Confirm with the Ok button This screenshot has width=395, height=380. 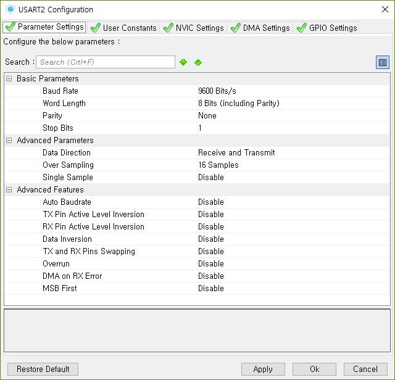tap(314, 369)
